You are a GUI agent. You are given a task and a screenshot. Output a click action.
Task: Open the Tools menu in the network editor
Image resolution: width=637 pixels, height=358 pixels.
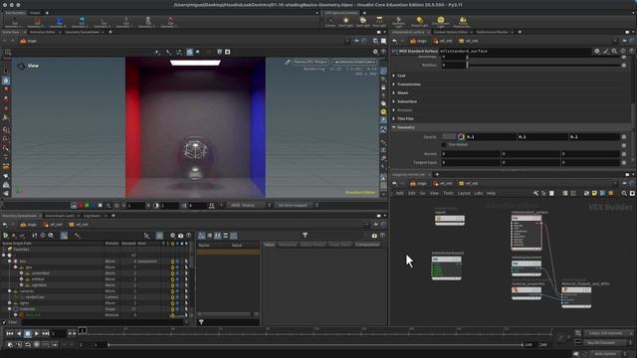[448, 193]
